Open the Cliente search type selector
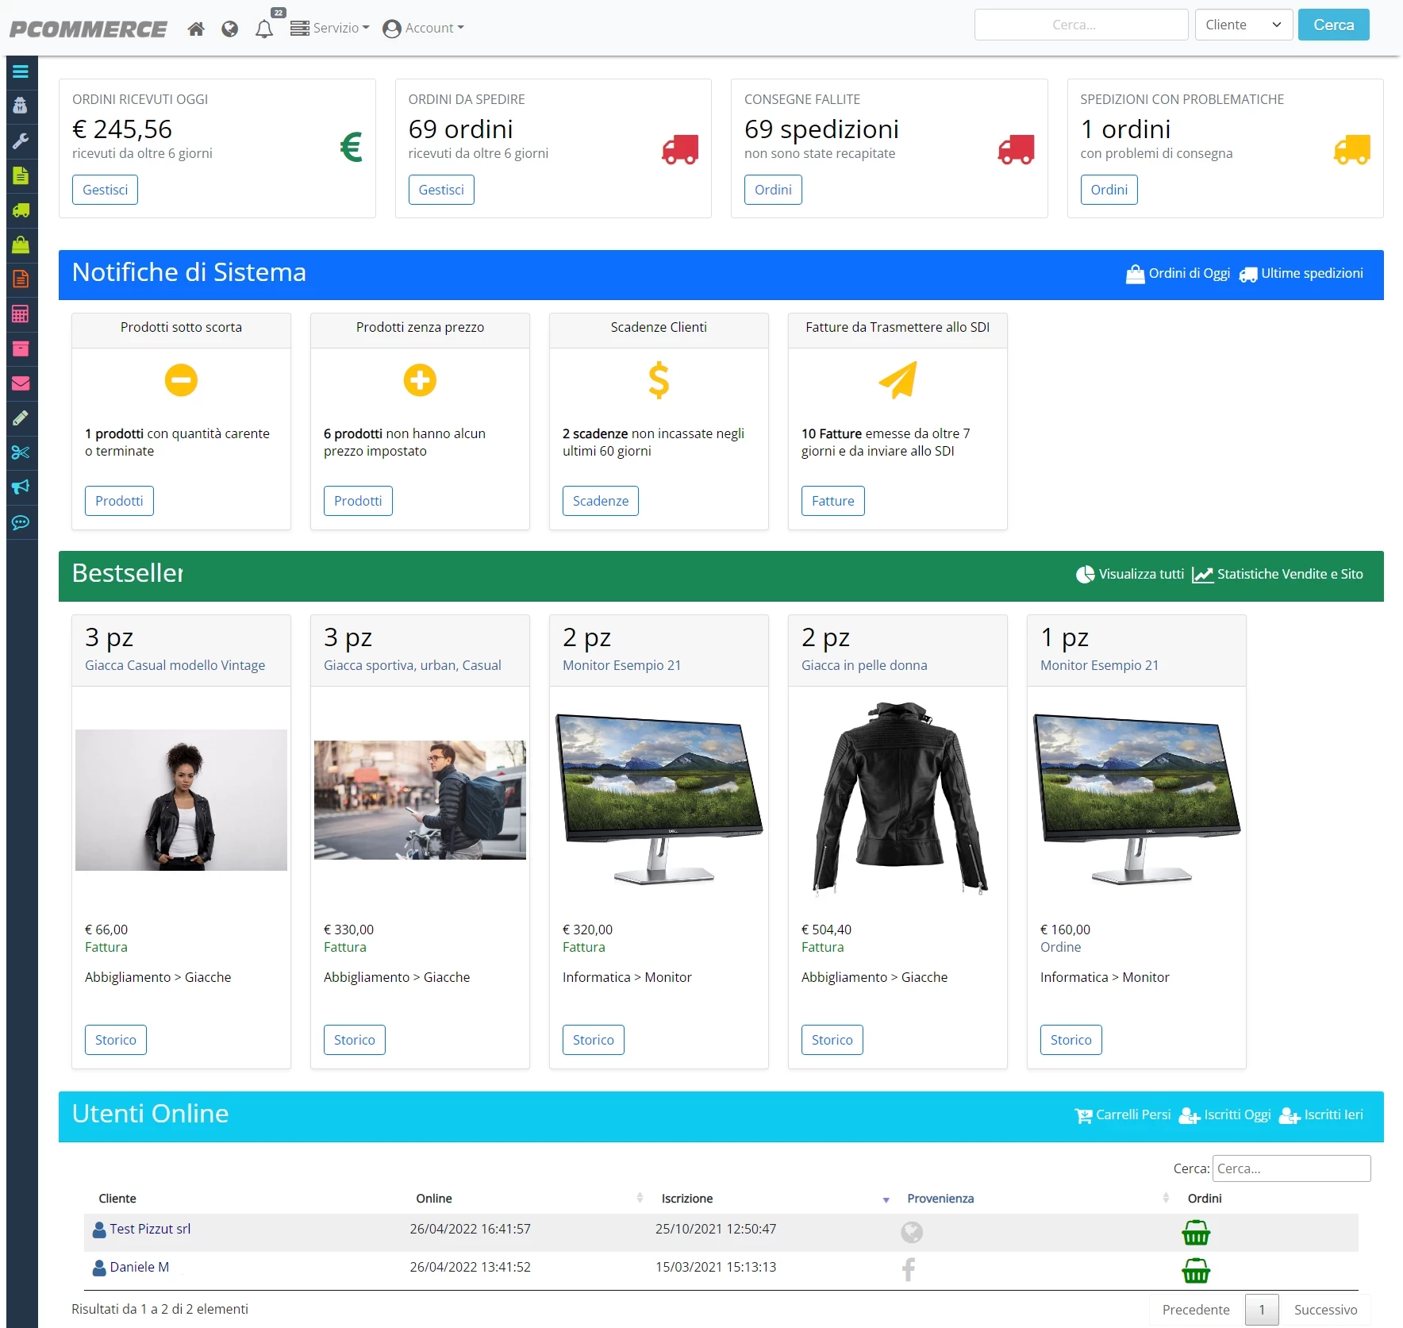Screen dimensions: 1403x1328 1243,25
